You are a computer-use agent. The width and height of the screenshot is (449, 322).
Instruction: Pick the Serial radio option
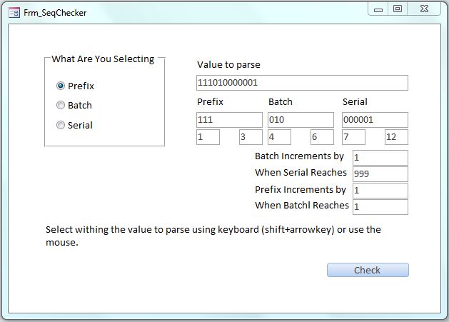(61, 125)
